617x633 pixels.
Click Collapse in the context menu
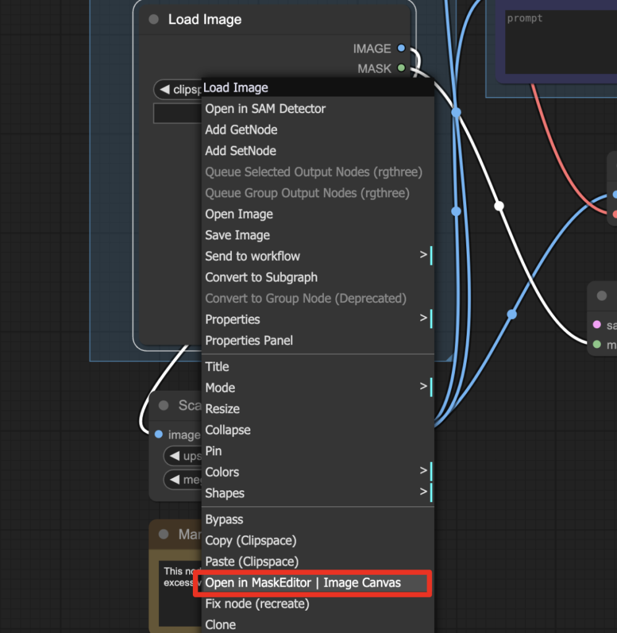click(x=228, y=430)
